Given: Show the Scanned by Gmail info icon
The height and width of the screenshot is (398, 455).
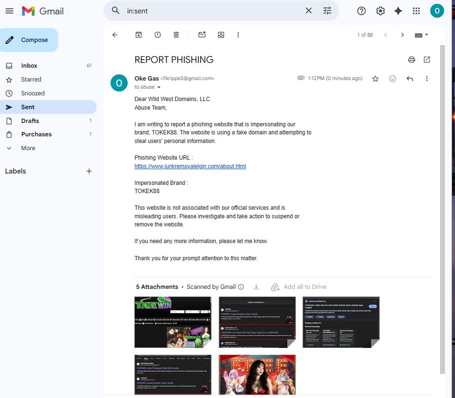Looking at the screenshot, I should pyautogui.click(x=241, y=287).
